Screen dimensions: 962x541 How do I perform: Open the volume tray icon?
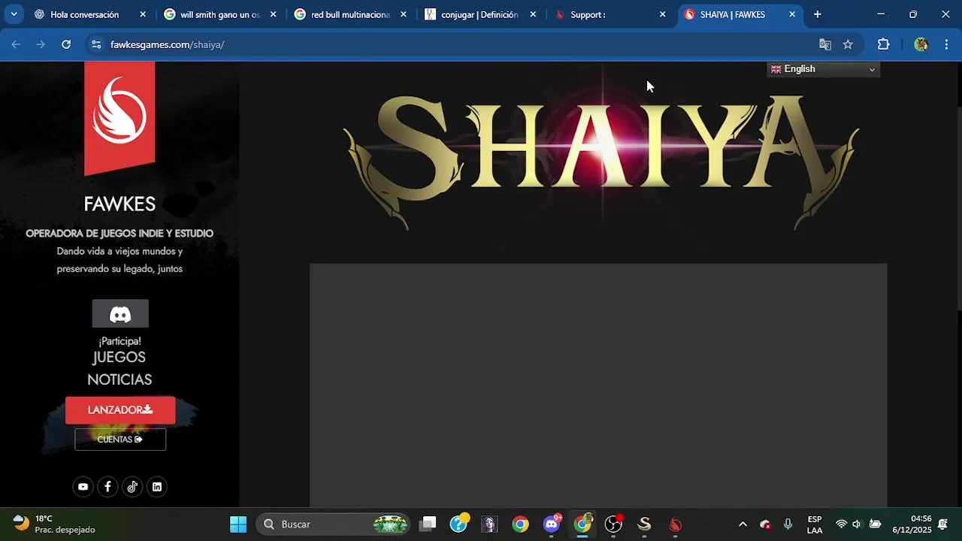857,524
